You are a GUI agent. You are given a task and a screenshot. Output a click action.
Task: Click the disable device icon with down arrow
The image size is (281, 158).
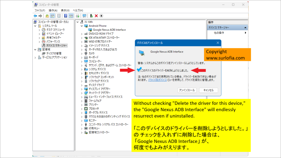102,16
